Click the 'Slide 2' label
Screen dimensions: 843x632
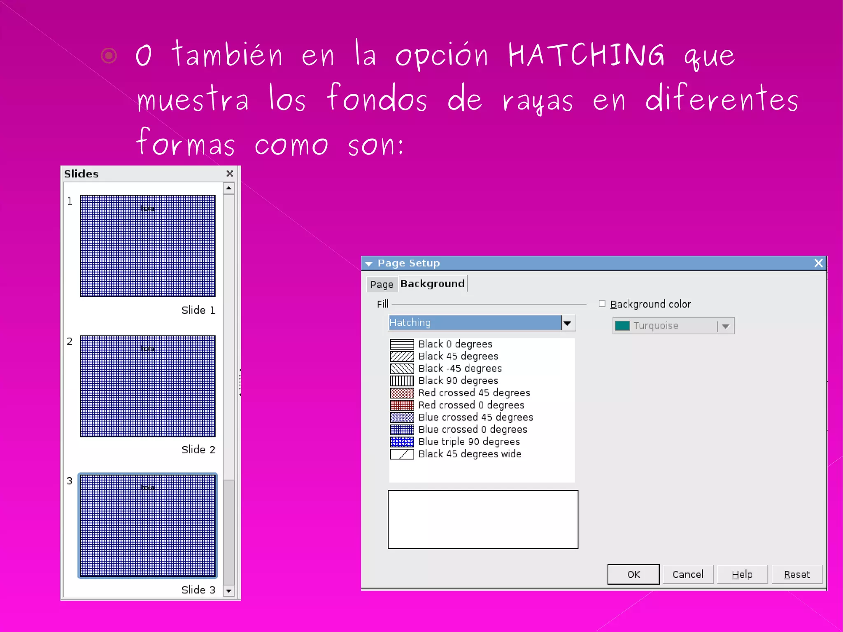click(x=198, y=450)
